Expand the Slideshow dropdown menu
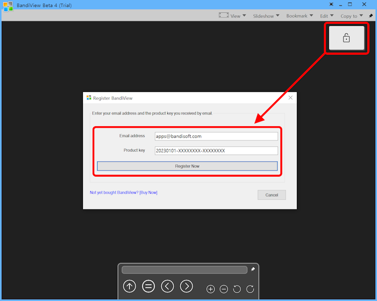Screen dimensions: 377x301 click(266, 16)
